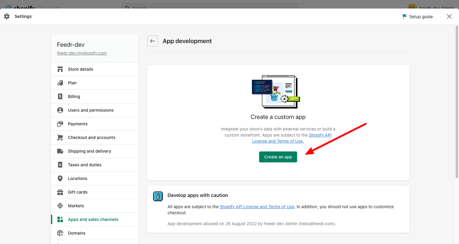The height and width of the screenshot is (244, 459).
Task: Open Taxes and duties settings
Action: [x=84, y=165]
